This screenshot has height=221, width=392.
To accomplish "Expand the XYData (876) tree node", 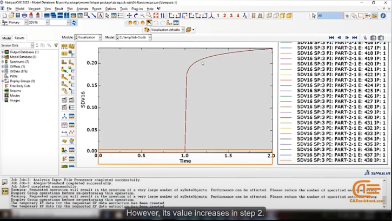I will pos(3,71).
